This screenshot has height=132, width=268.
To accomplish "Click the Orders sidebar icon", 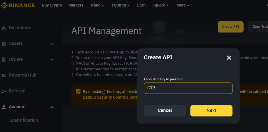I will point(4,60).
